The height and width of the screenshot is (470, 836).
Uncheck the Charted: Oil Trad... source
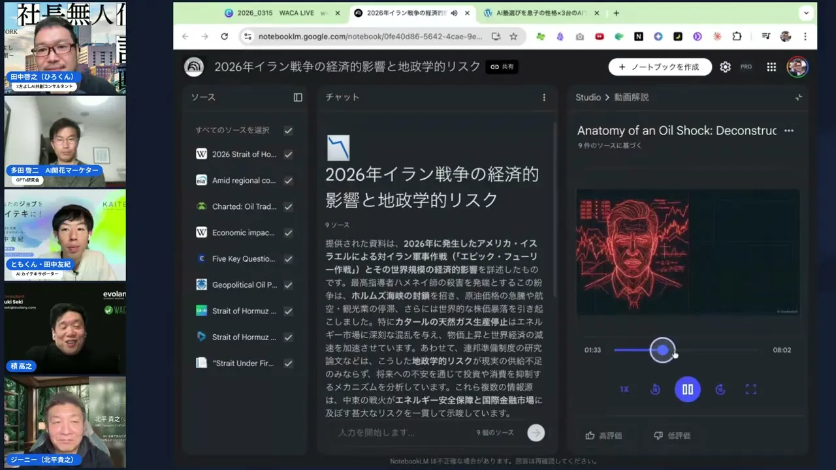click(288, 206)
